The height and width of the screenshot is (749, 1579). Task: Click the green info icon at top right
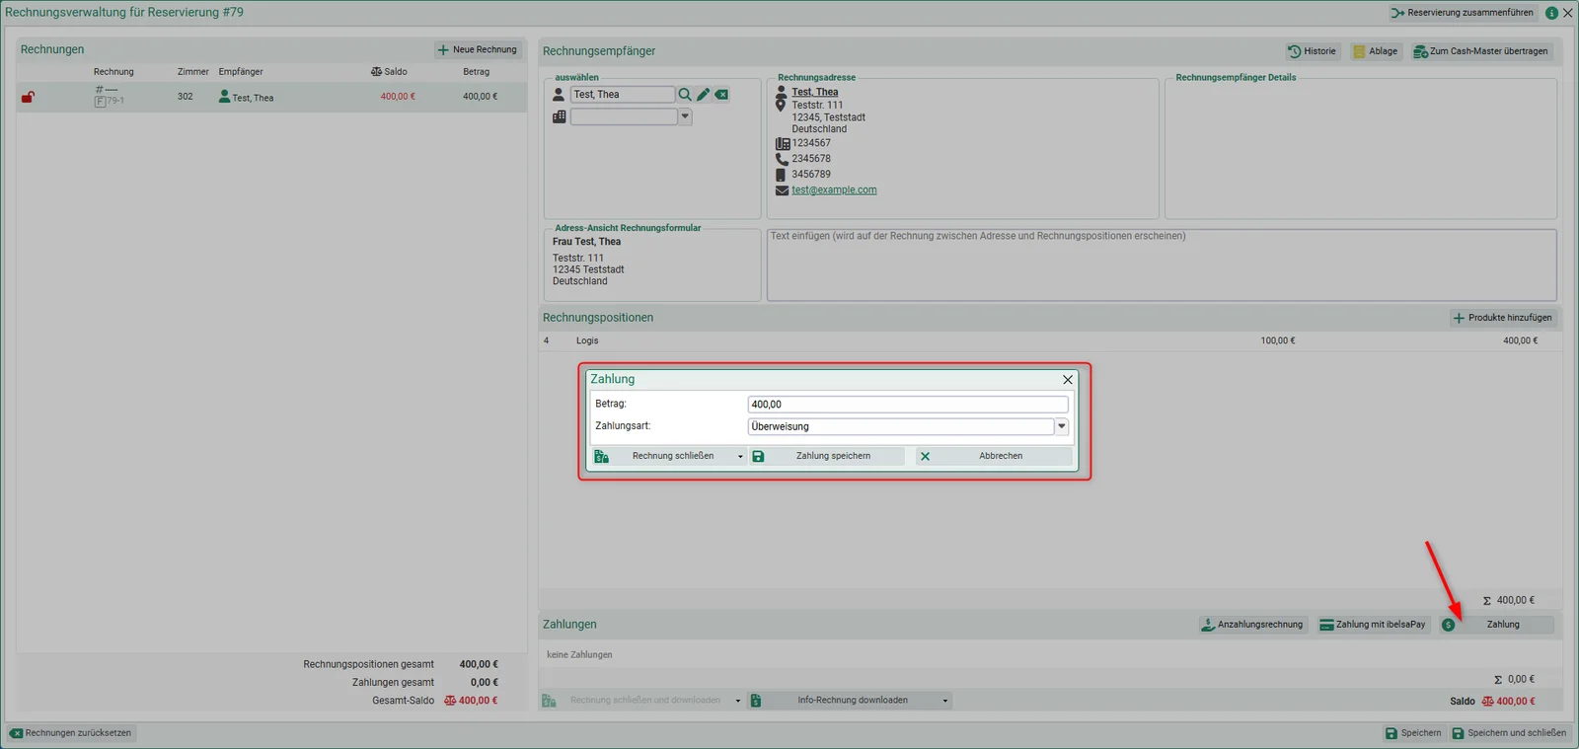1551,13
